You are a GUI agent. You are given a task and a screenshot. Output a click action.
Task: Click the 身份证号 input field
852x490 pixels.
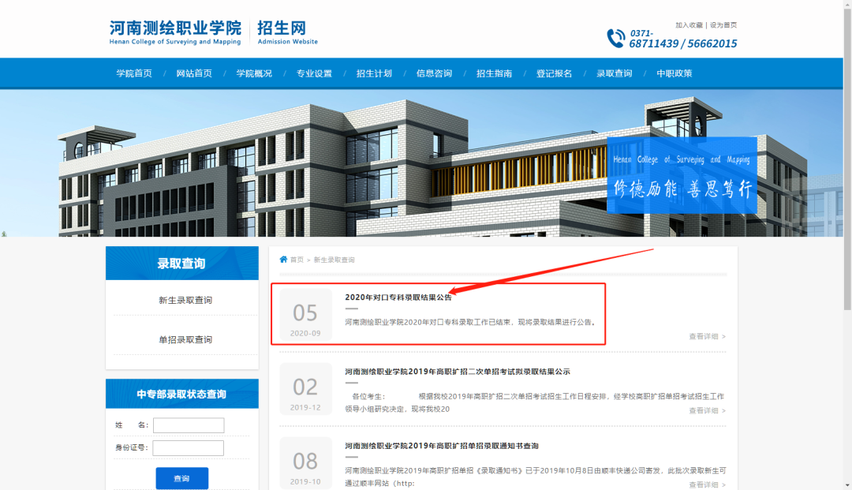[188, 448]
